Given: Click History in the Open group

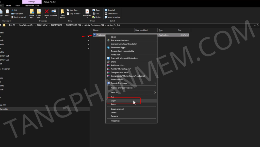Looking at the screenshot, I should coord(97,17).
